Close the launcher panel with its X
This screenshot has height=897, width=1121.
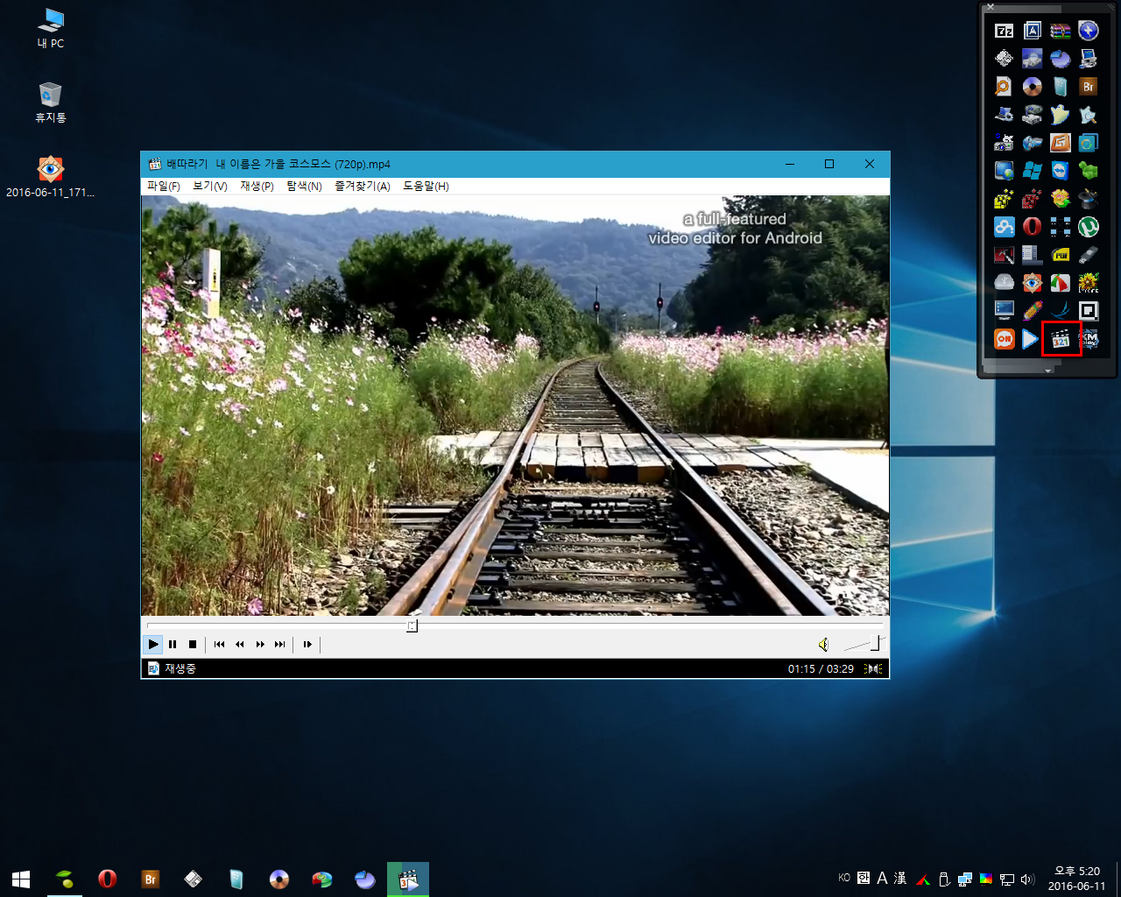[991, 7]
